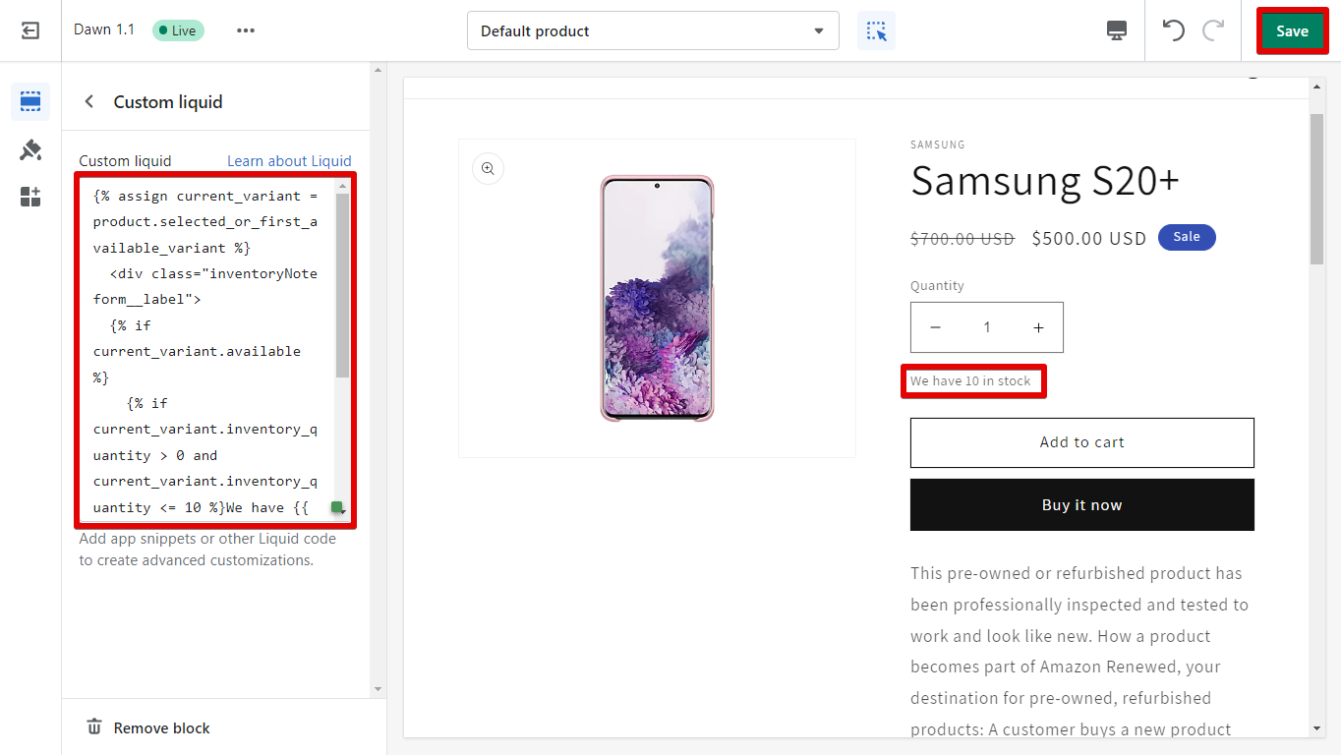The height and width of the screenshot is (755, 1341).
Task: Click the Add to cart button
Action: [1081, 442]
